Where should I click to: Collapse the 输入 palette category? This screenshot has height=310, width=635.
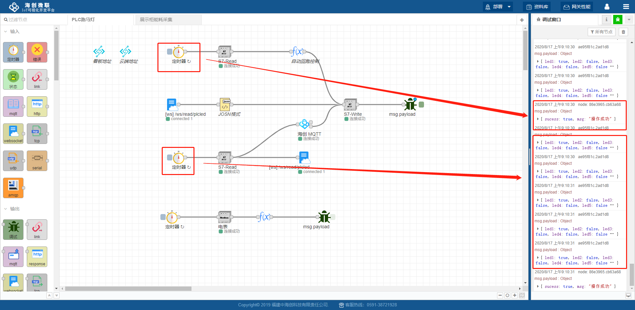(x=12, y=31)
